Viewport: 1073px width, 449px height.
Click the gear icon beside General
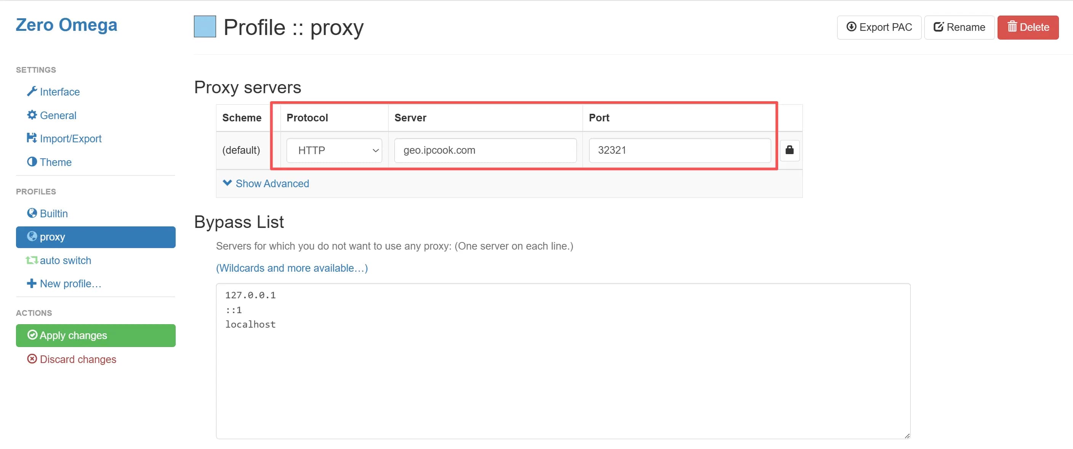point(32,115)
